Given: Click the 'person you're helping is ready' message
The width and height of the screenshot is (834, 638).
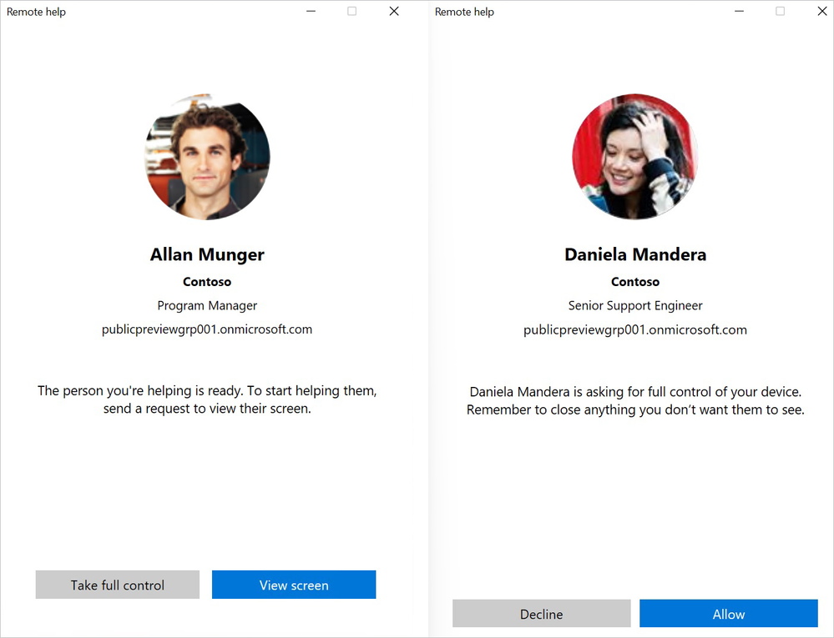Looking at the screenshot, I should coord(207,399).
